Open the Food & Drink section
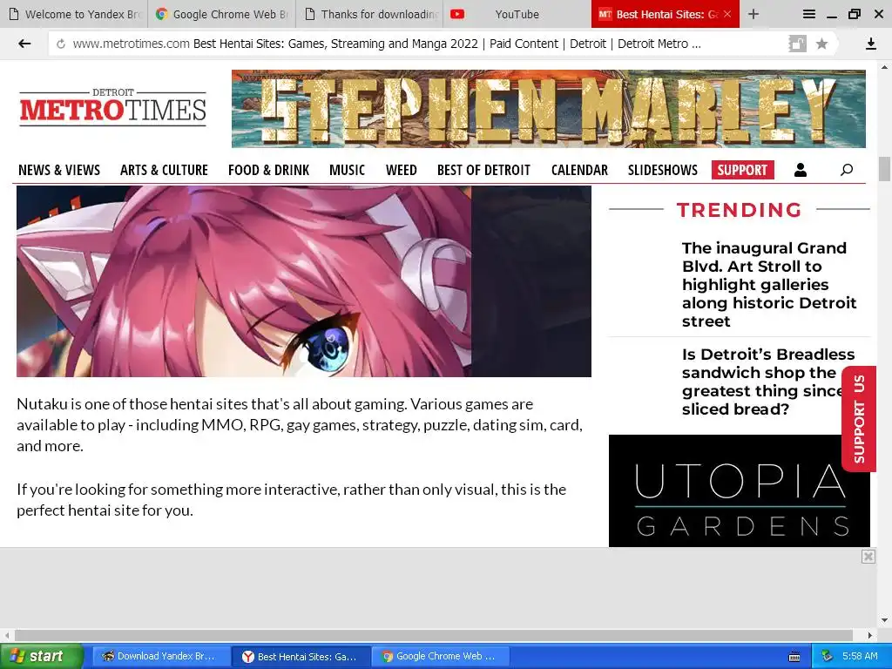The height and width of the screenshot is (669, 892). pos(268,170)
